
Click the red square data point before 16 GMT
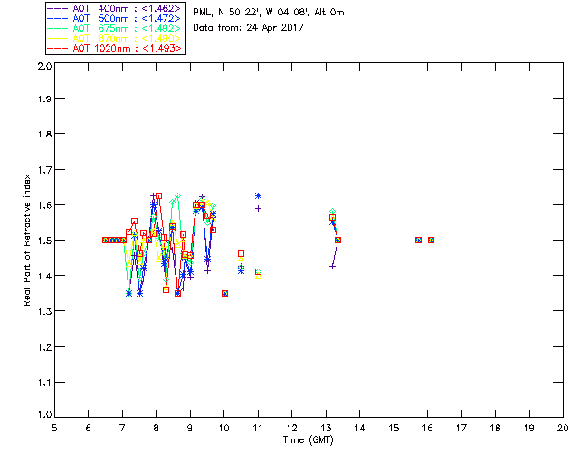click(418, 240)
